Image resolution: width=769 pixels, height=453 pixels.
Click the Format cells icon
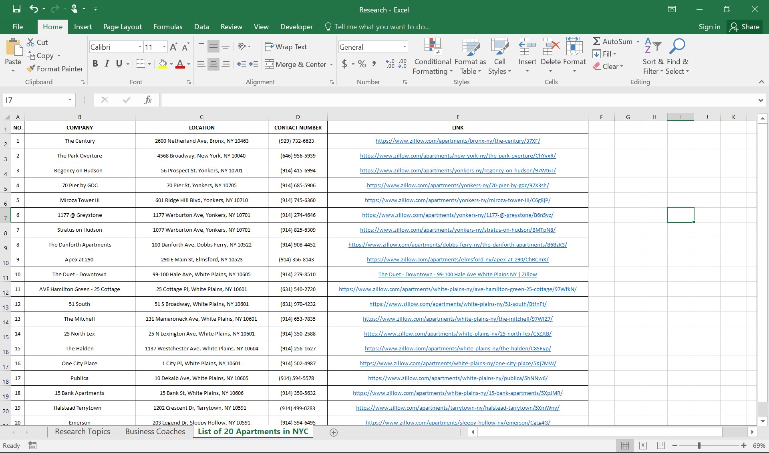tap(574, 47)
